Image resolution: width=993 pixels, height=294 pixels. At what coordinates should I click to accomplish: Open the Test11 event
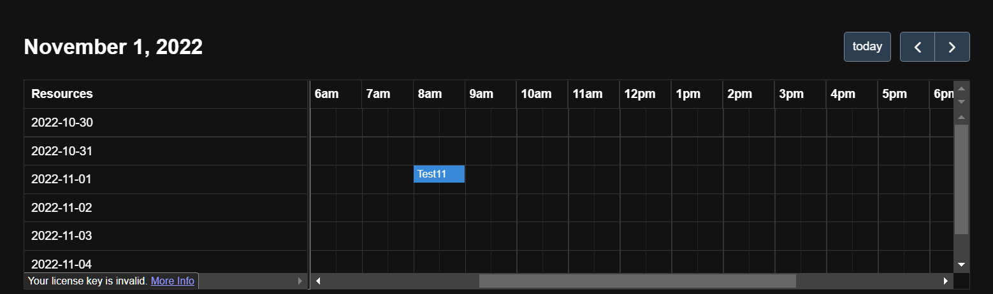tap(439, 174)
